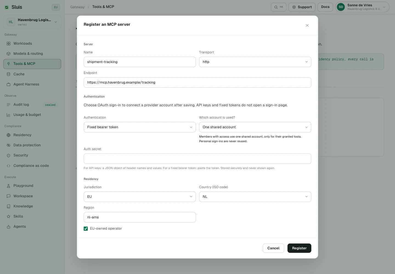
Task: Click the Residency globe icon
Action: point(9,135)
